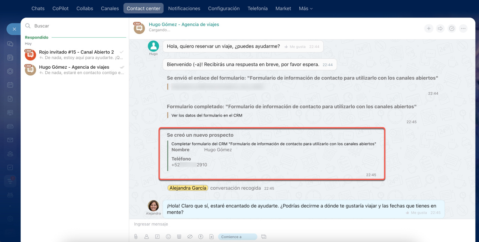The width and height of the screenshot is (479, 242).
Task: Click the Buscar search field
Action: click(x=75, y=26)
